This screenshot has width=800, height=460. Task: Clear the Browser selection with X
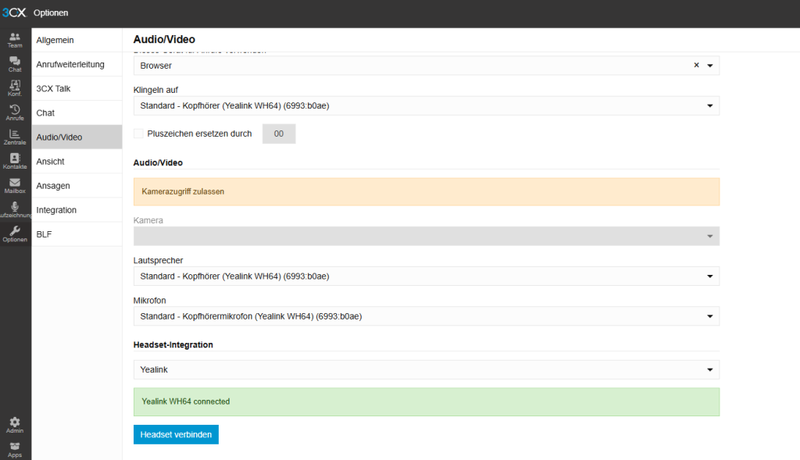pos(696,66)
